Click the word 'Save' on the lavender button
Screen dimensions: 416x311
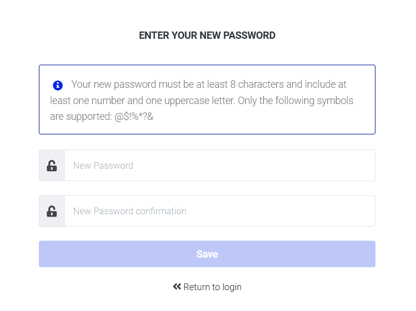pyautogui.click(x=207, y=254)
